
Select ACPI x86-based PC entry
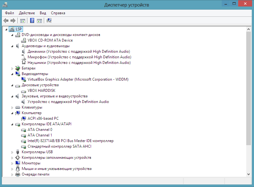click(x=43, y=118)
